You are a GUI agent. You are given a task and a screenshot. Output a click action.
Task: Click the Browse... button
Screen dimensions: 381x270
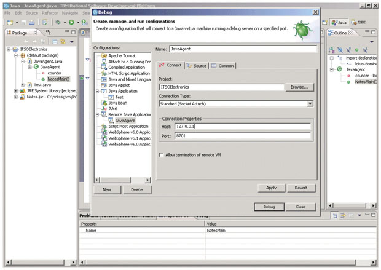tap(299, 87)
